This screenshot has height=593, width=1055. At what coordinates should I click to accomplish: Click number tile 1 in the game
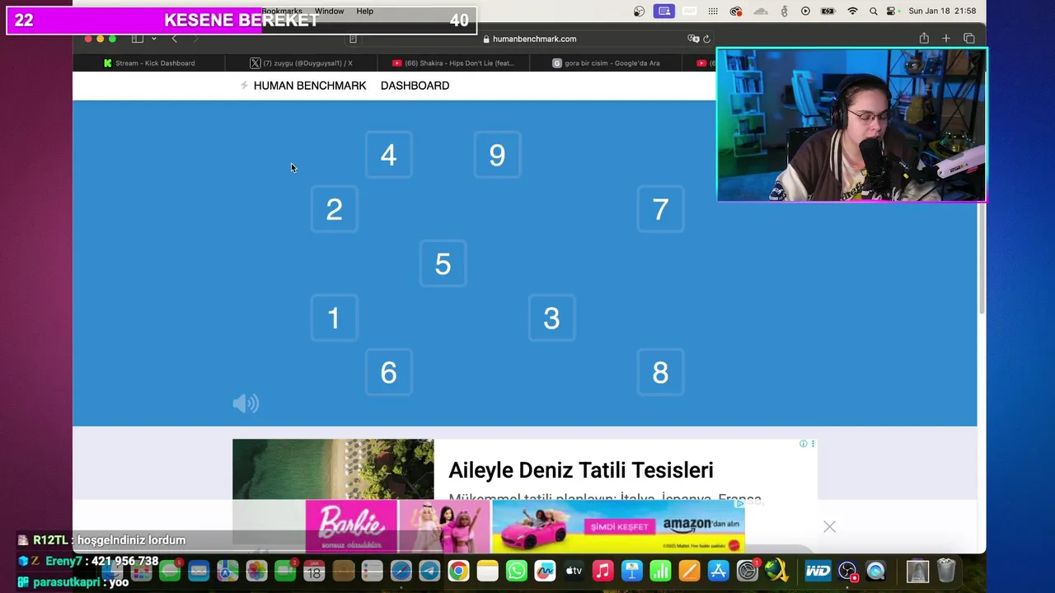pos(334,318)
